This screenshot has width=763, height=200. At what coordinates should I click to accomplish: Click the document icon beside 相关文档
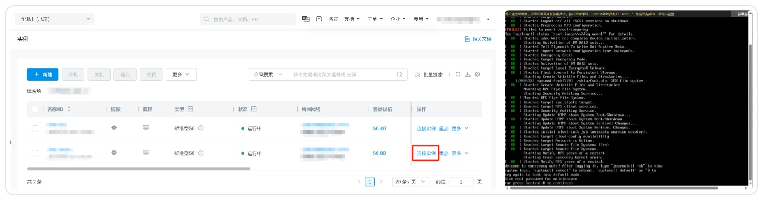click(467, 39)
